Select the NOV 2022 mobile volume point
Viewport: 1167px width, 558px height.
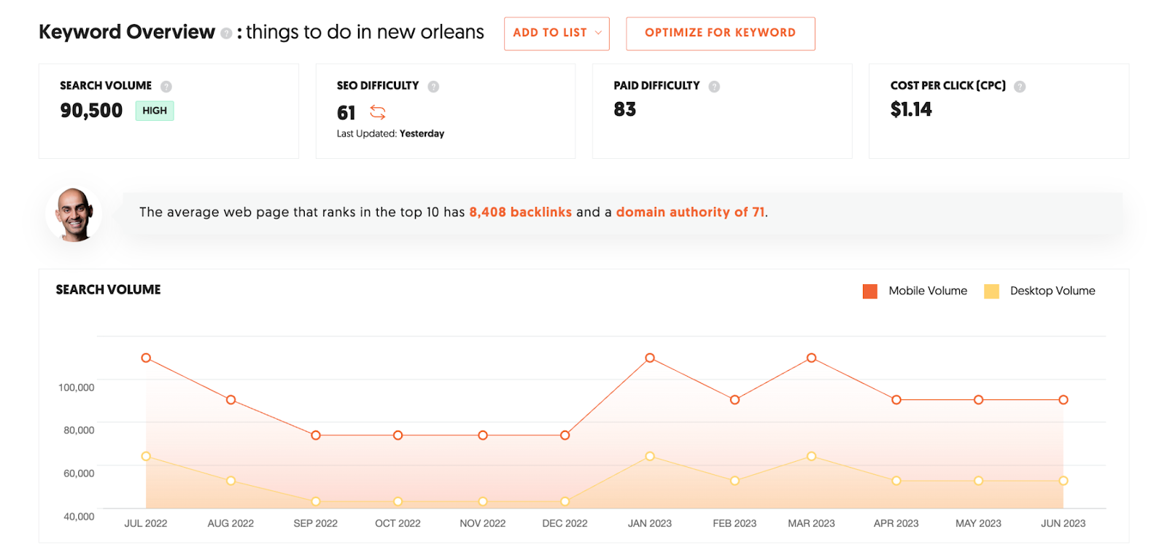click(483, 436)
